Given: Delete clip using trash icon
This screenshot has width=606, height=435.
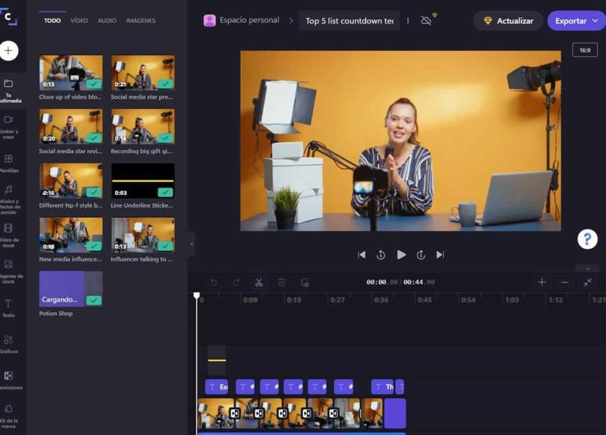Looking at the screenshot, I should tap(282, 282).
